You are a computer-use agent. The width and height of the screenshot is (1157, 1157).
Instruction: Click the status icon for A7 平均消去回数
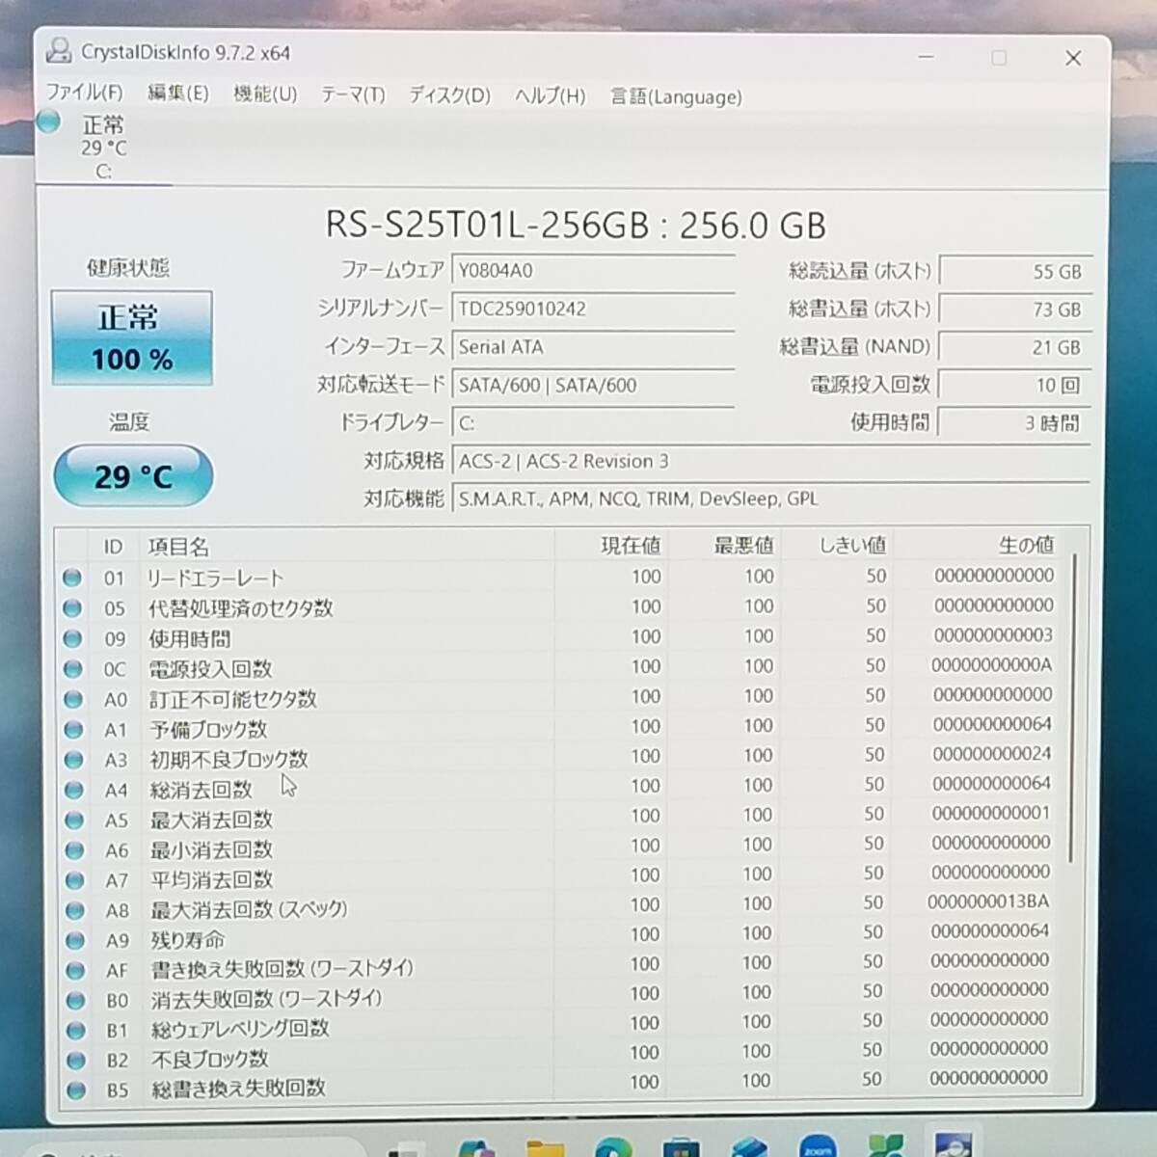(73, 880)
